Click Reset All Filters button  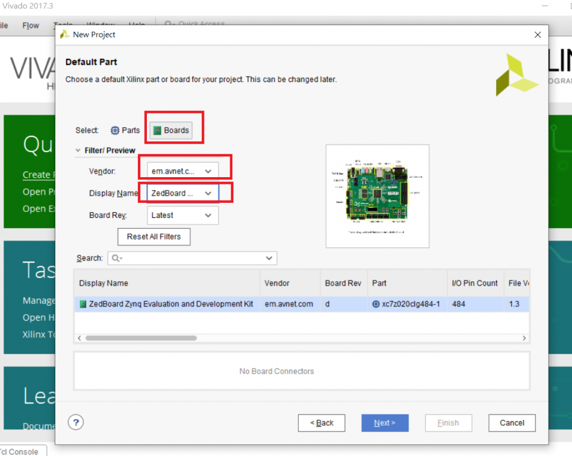pos(154,237)
